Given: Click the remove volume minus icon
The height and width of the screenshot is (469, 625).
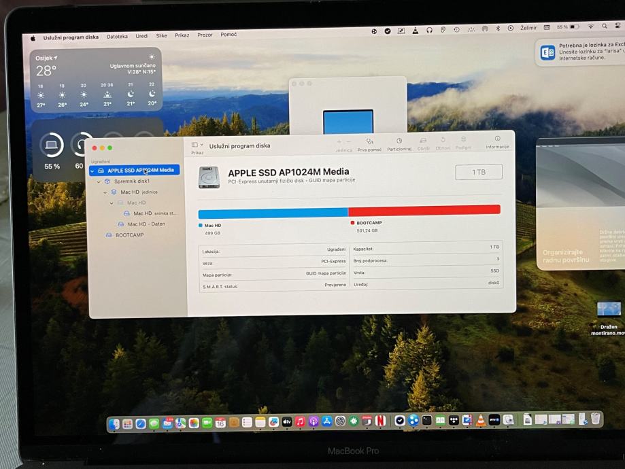Looking at the screenshot, I should coord(349,142).
